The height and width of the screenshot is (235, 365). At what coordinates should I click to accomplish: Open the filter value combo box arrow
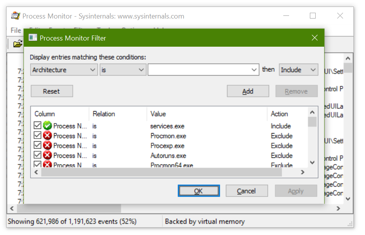(x=254, y=70)
